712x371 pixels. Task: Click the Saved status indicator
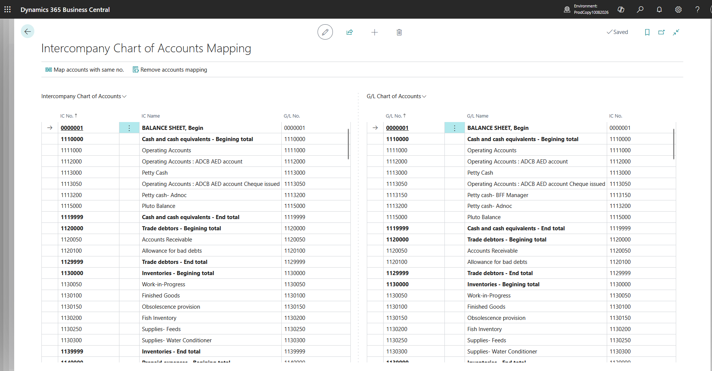coord(617,32)
